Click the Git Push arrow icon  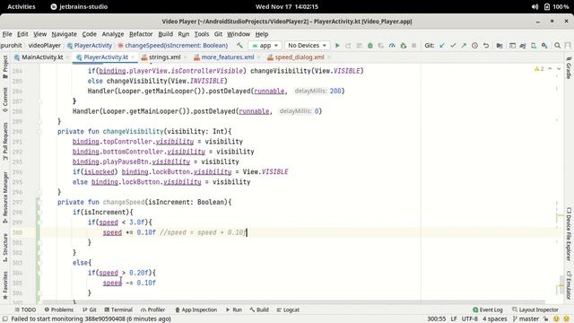tap(464, 46)
